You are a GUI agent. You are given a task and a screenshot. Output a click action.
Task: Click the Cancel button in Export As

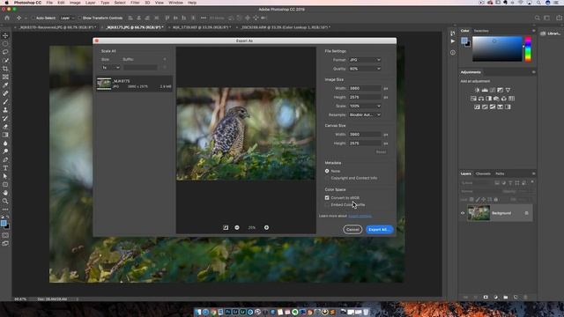click(352, 229)
